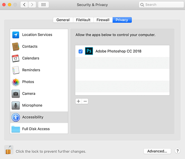This screenshot has height=159, width=185.
Task: Select the Microphone text label
Action: coord(32,105)
